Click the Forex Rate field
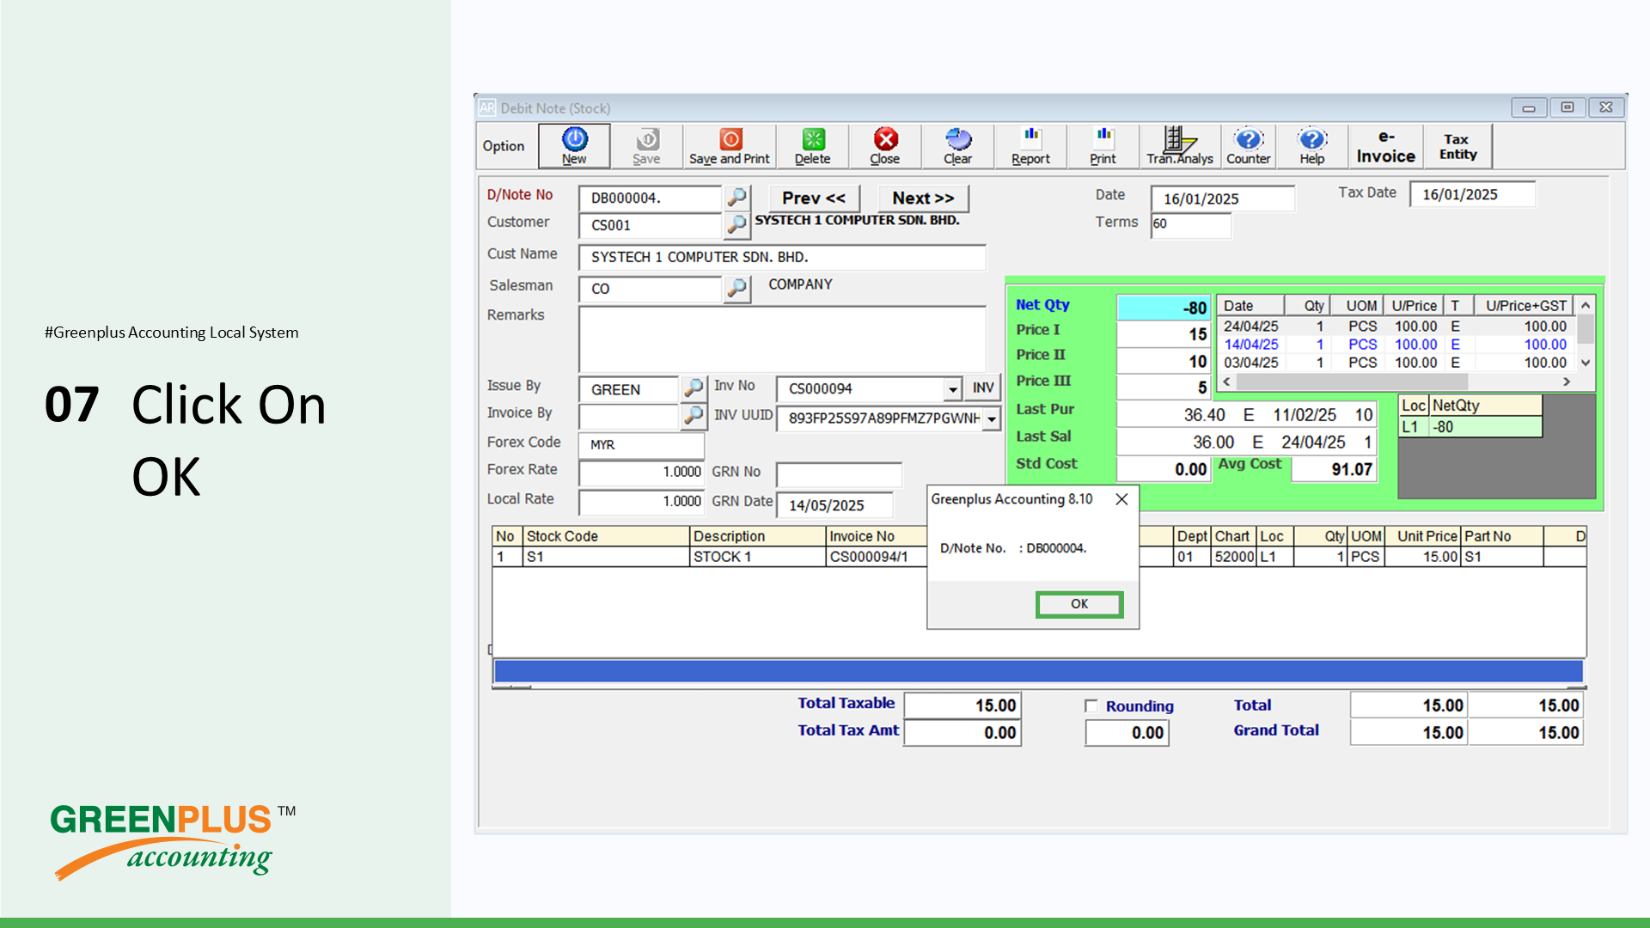Screen dimensions: 1650x928 (x=642, y=472)
